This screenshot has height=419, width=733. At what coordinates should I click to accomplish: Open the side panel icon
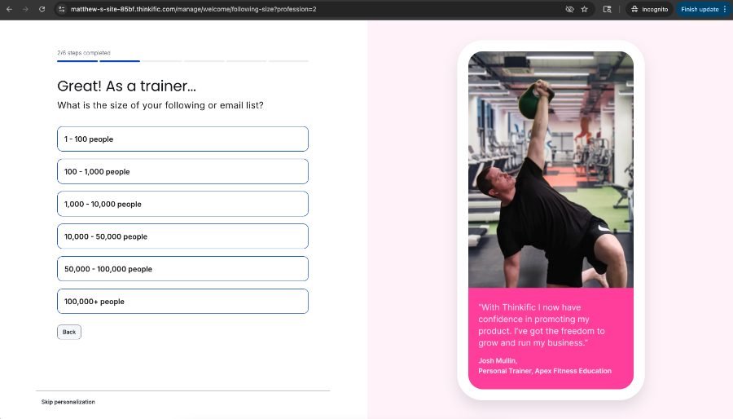(x=608, y=9)
